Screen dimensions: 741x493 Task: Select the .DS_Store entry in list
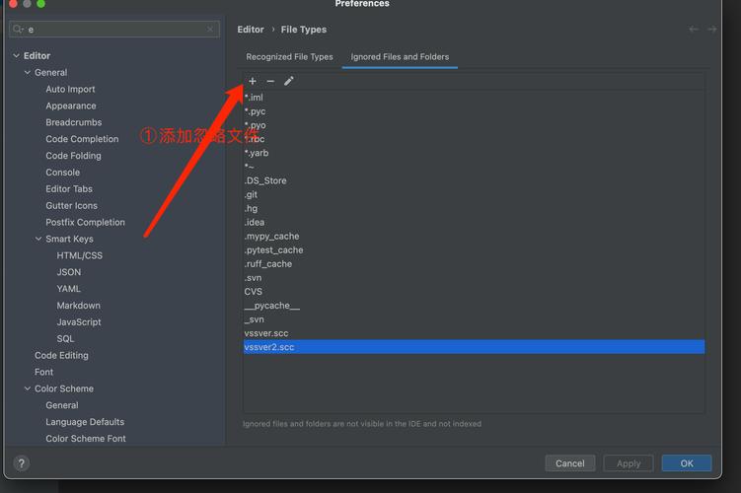(x=265, y=181)
